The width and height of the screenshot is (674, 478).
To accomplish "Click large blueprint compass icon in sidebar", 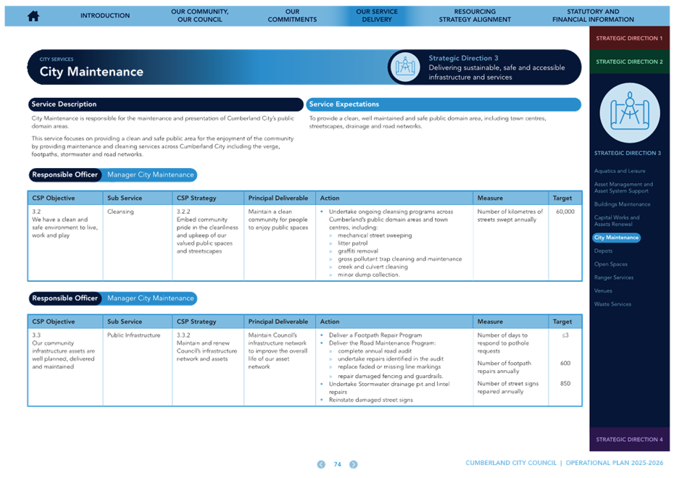I will pyautogui.click(x=630, y=112).
